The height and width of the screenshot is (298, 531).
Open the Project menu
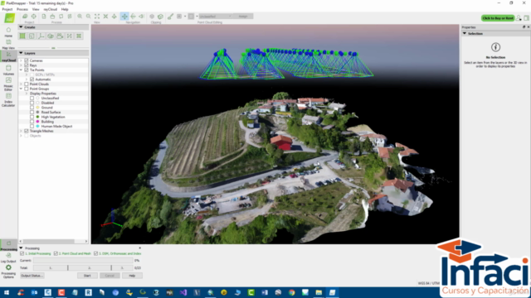[x=7, y=9]
